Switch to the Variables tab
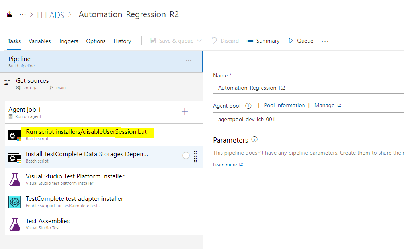Viewport: 404px width, 249px height. 39,41
